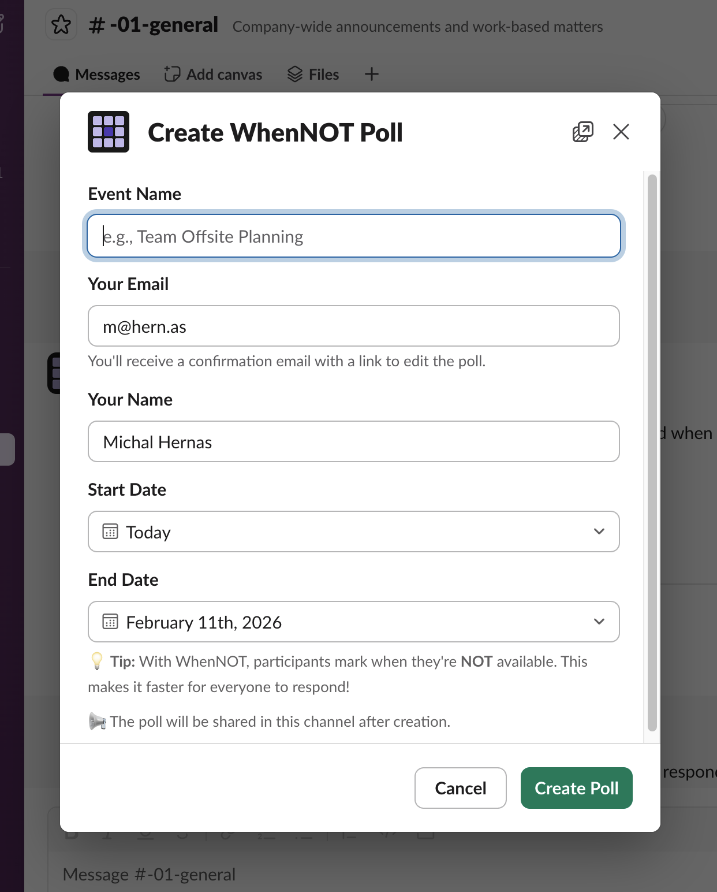The width and height of the screenshot is (717, 892).
Task: Focus the Event Name input field
Action: pos(353,236)
